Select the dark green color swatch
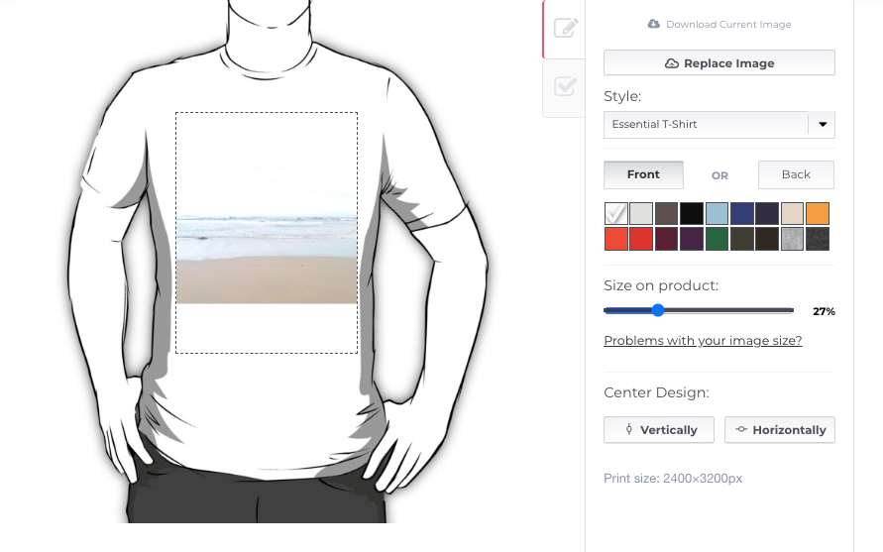 [717, 239]
